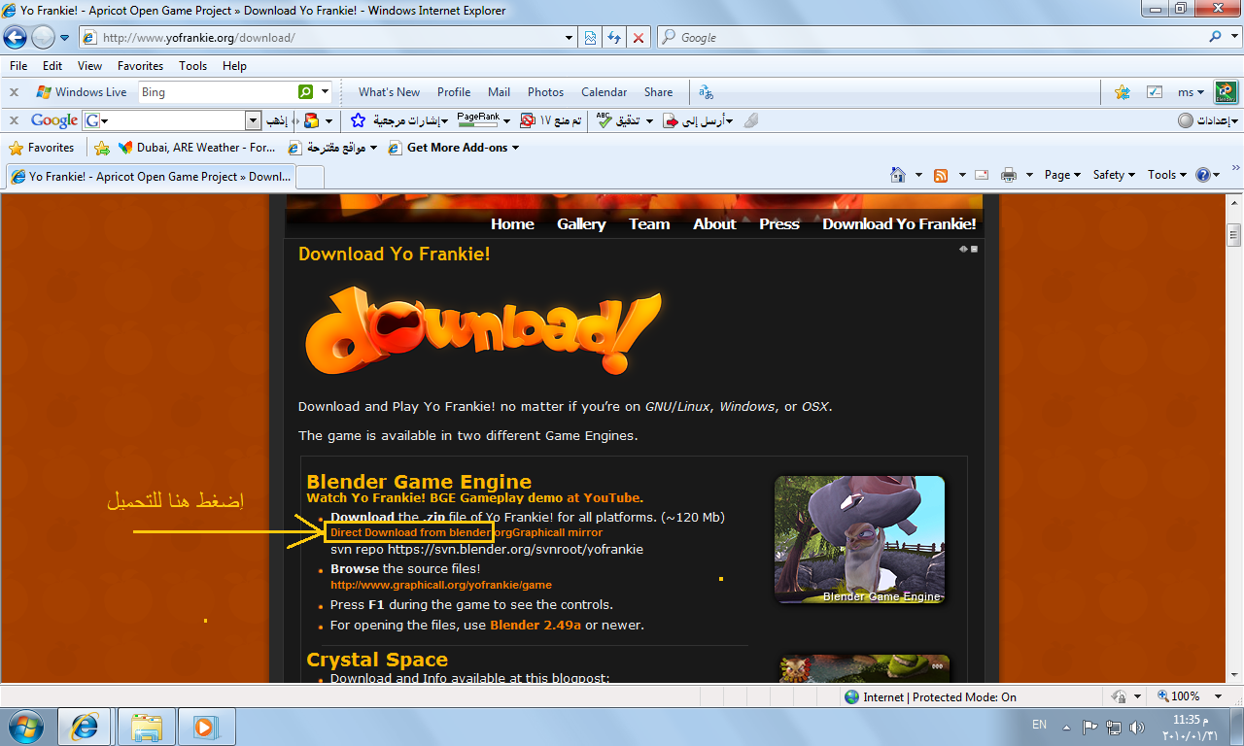Screen dimensions: 1244x746
Task: Click the blue Help question mark icon
Action: pyautogui.click(x=1203, y=175)
